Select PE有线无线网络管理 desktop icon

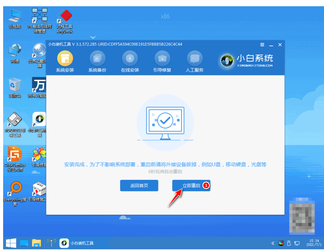39,19
